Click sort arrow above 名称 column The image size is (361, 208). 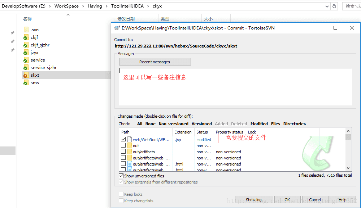[68, 15]
